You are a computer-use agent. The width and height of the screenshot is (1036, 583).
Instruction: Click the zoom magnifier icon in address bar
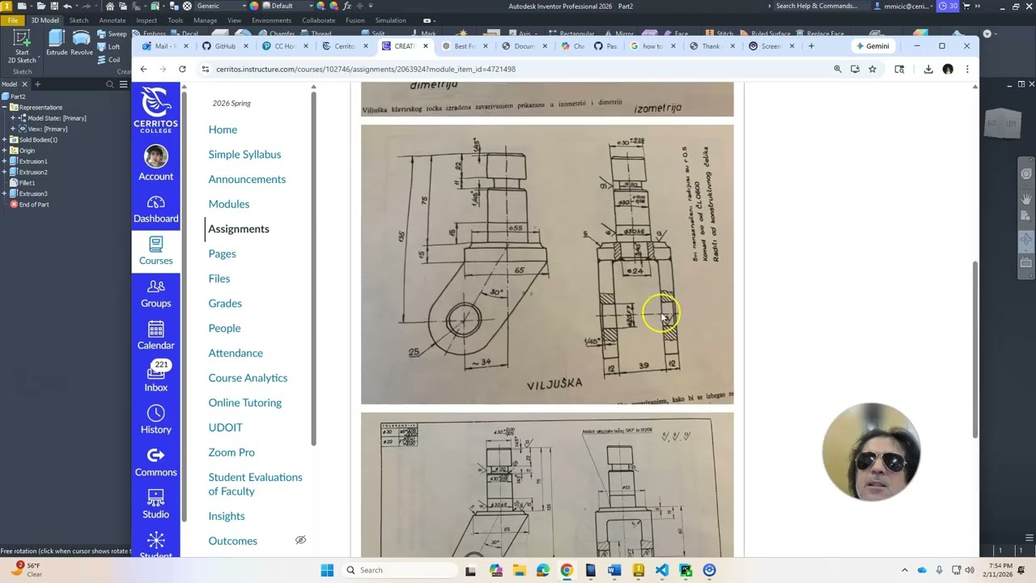(838, 70)
